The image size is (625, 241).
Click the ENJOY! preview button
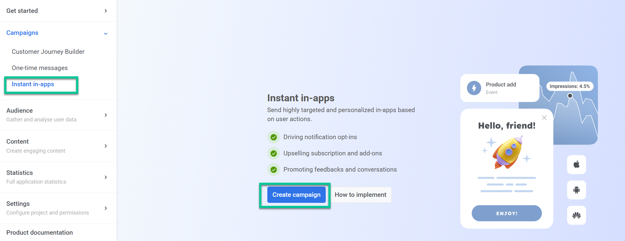coord(507,213)
